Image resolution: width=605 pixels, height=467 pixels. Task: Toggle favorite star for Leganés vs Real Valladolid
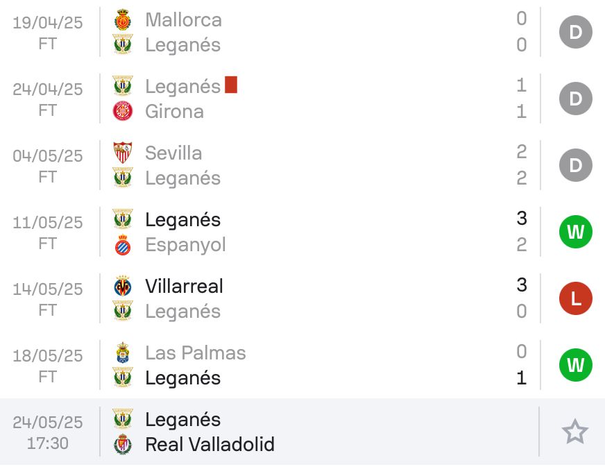point(575,432)
